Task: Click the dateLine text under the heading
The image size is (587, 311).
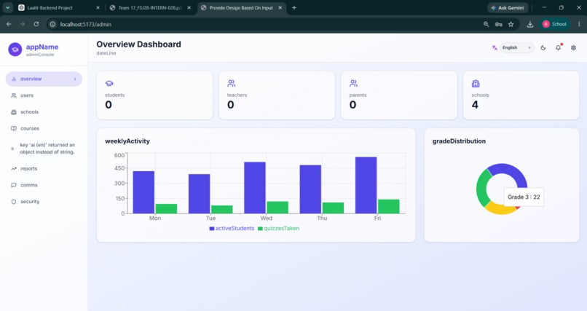Action: click(x=106, y=53)
